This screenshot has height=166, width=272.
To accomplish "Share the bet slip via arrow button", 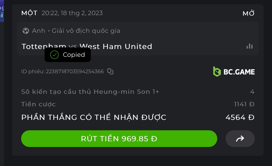I will click(240, 139).
